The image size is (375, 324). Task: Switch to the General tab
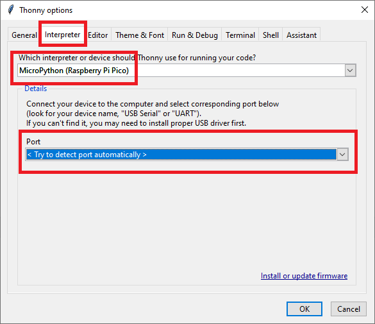click(x=24, y=35)
